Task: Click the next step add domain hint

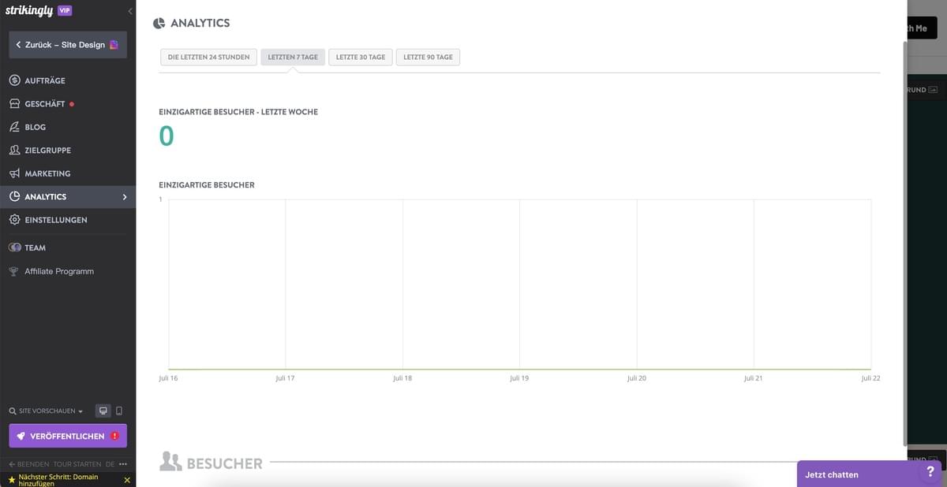Action: point(58,480)
